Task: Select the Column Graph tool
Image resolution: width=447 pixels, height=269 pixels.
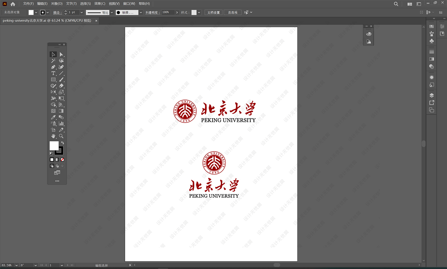Action: [x=61, y=123]
